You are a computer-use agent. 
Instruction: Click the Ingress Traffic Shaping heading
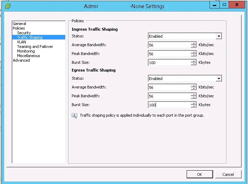(95, 29)
